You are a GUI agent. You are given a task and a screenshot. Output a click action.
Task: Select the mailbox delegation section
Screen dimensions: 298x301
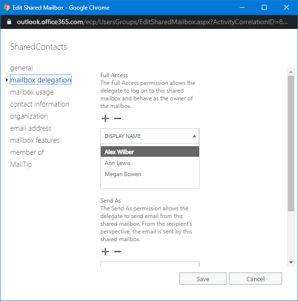(41, 80)
